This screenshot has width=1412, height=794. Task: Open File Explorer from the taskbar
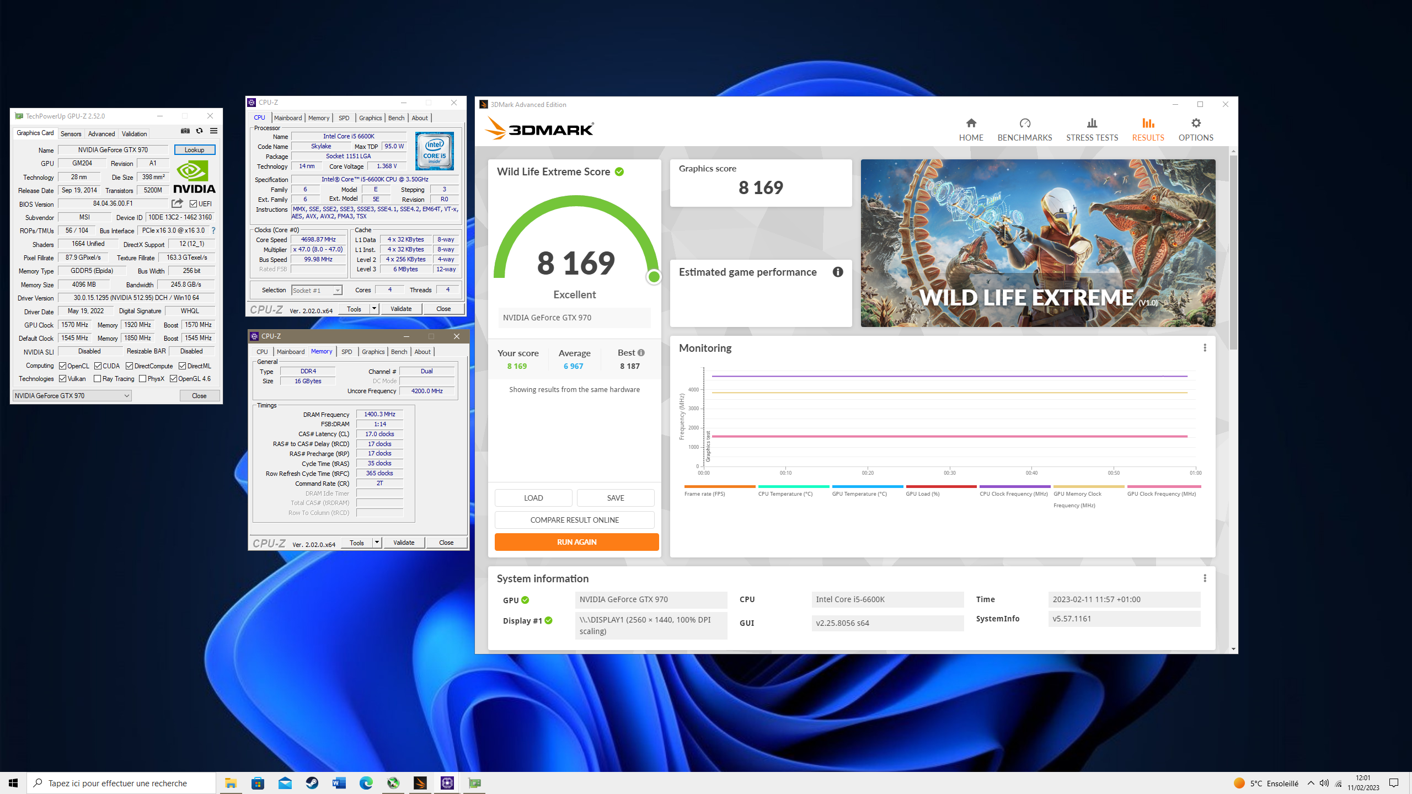point(231,783)
